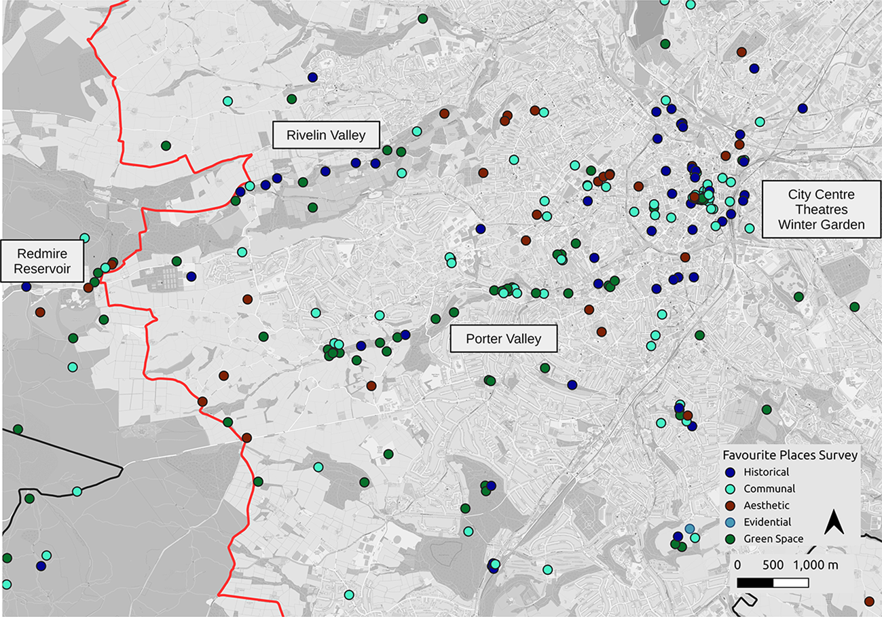Click the black and white scale bar
Viewport: 882px width, 617px height.
772,582
